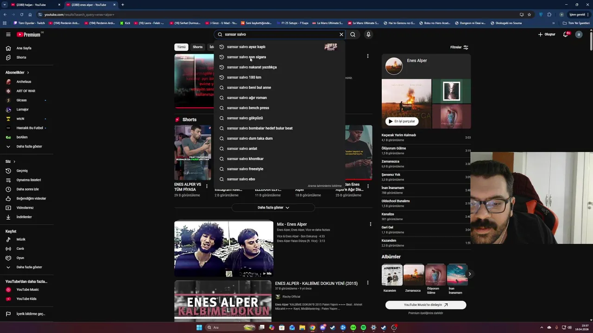
Task: Select the Shorts filter chip
Action: point(198,47)
